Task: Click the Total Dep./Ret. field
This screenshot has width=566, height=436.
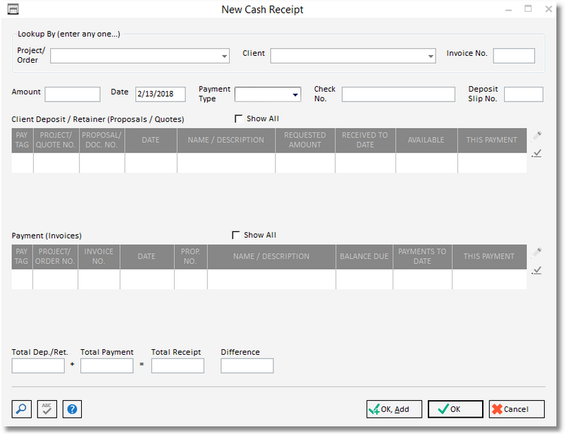Action: click(38, 365)
